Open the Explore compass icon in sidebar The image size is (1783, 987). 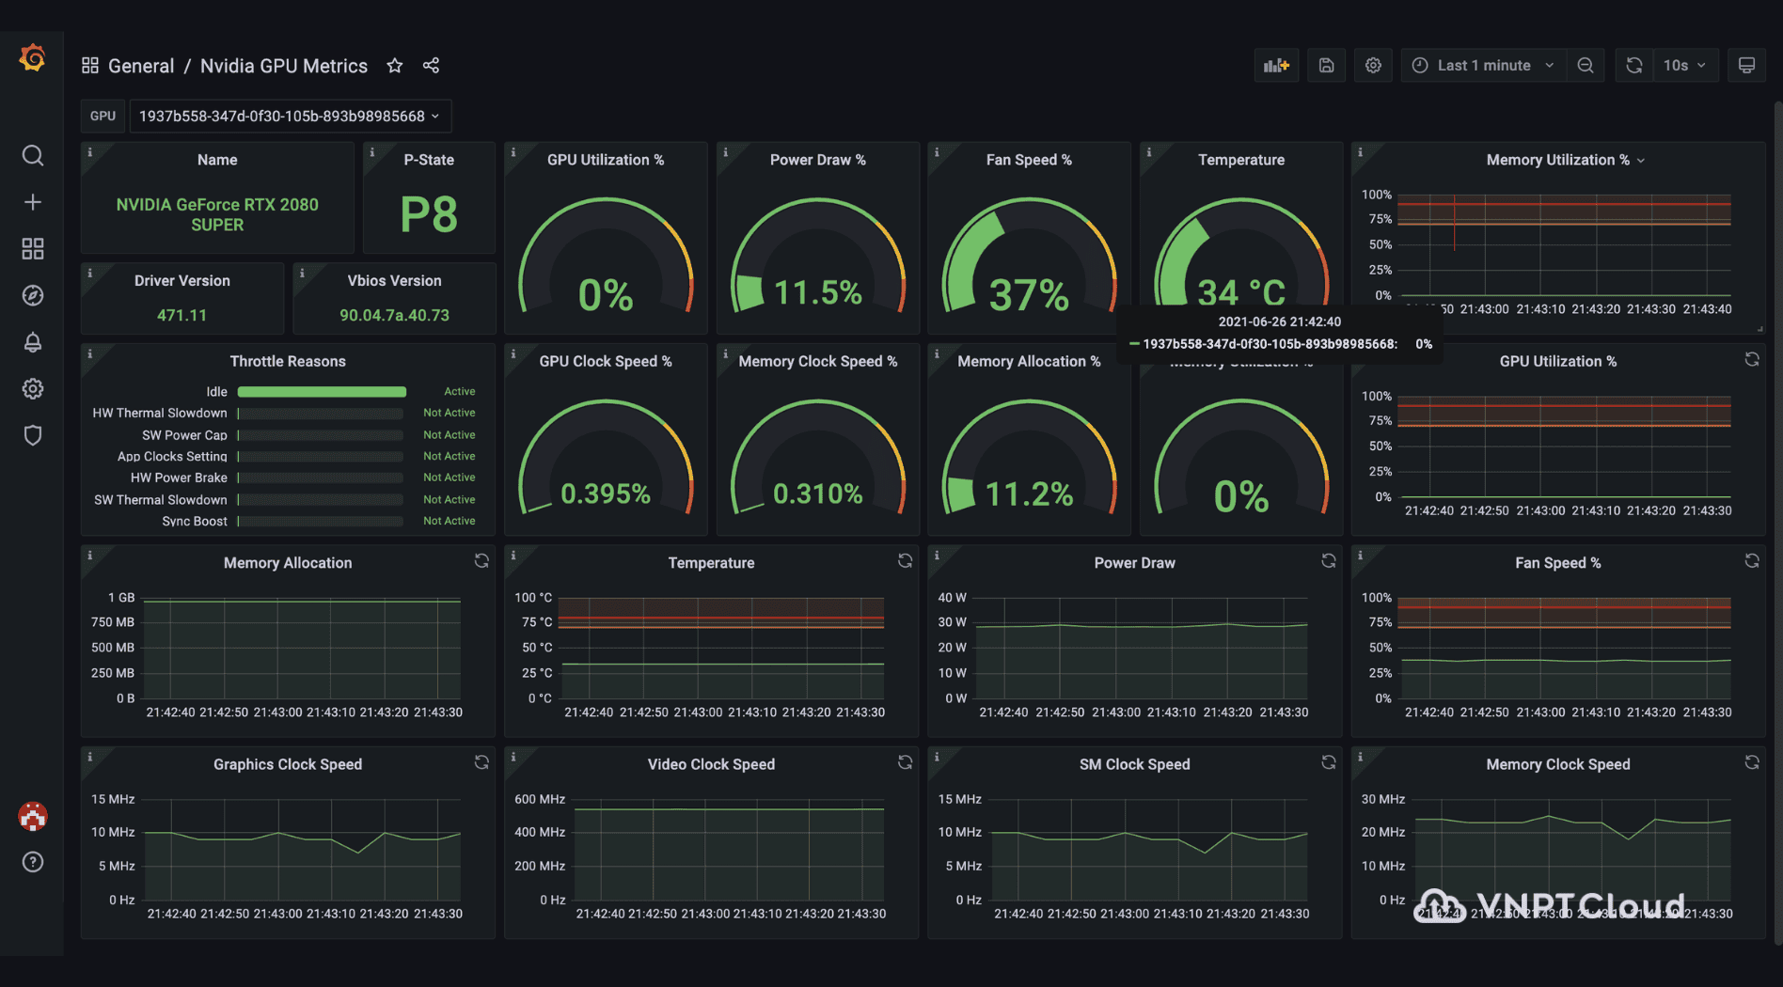coord(33,295)
